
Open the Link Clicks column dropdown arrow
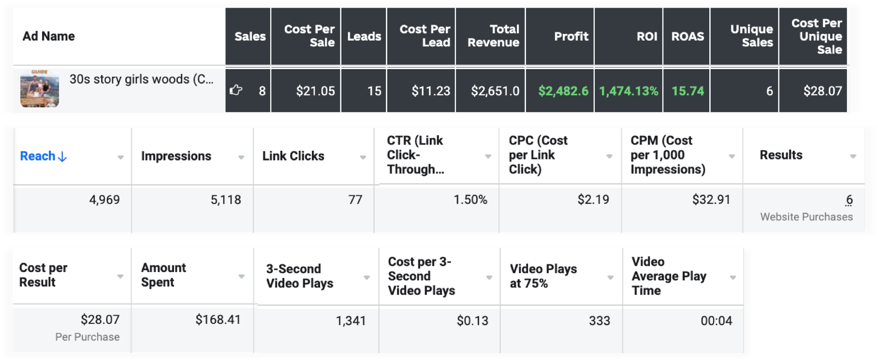(x=363, y=157)
